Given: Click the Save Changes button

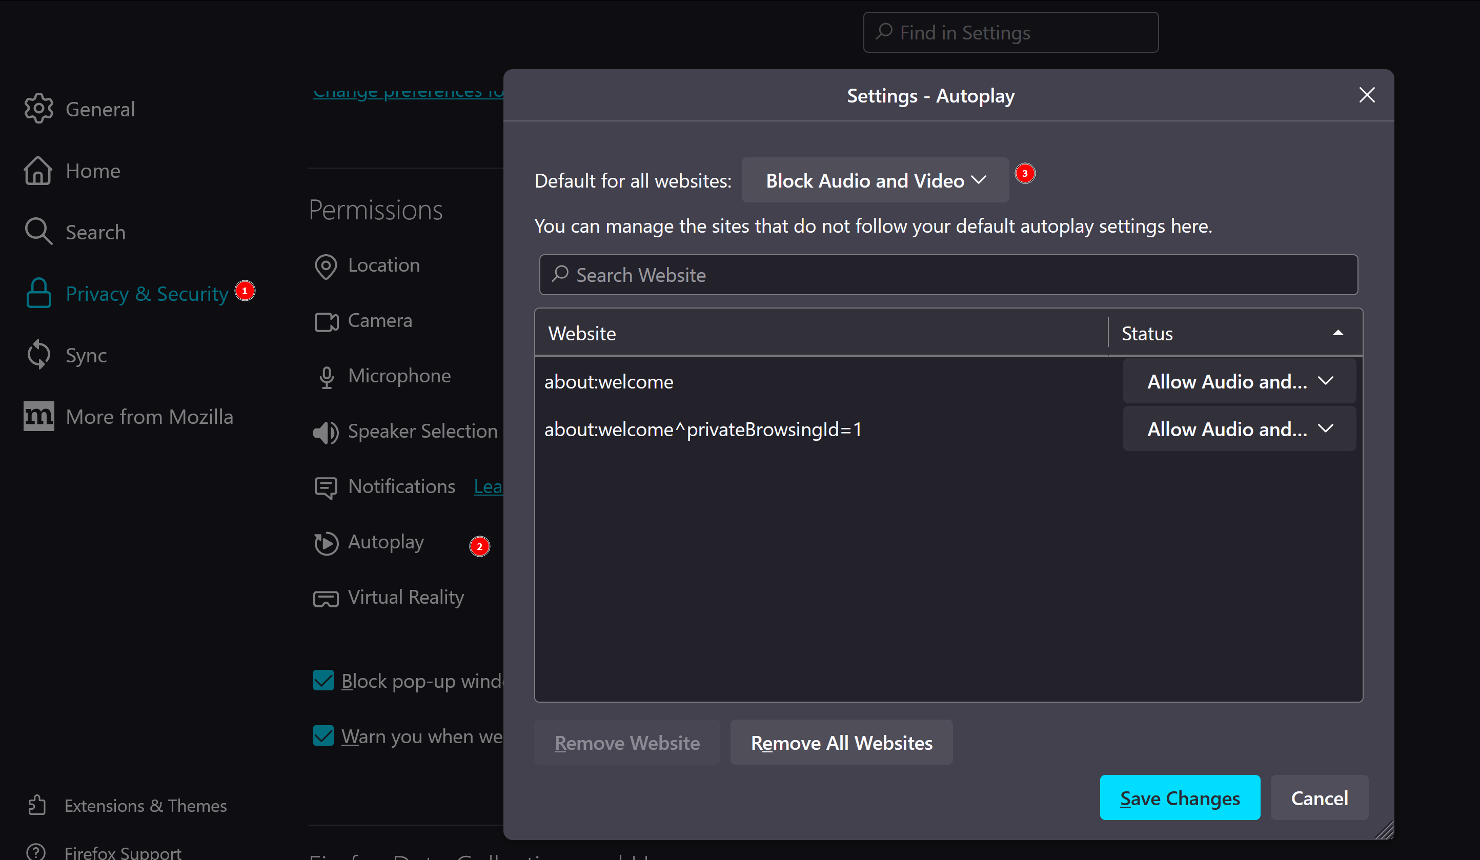Looking at the screenshot, I should point(1179,798).
